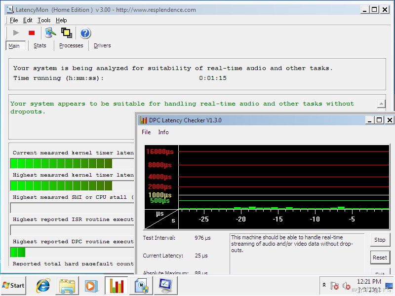This screenshot has height=296, width=395.
Task: Switch to the Main tab
Action: (x=16, y=46)
